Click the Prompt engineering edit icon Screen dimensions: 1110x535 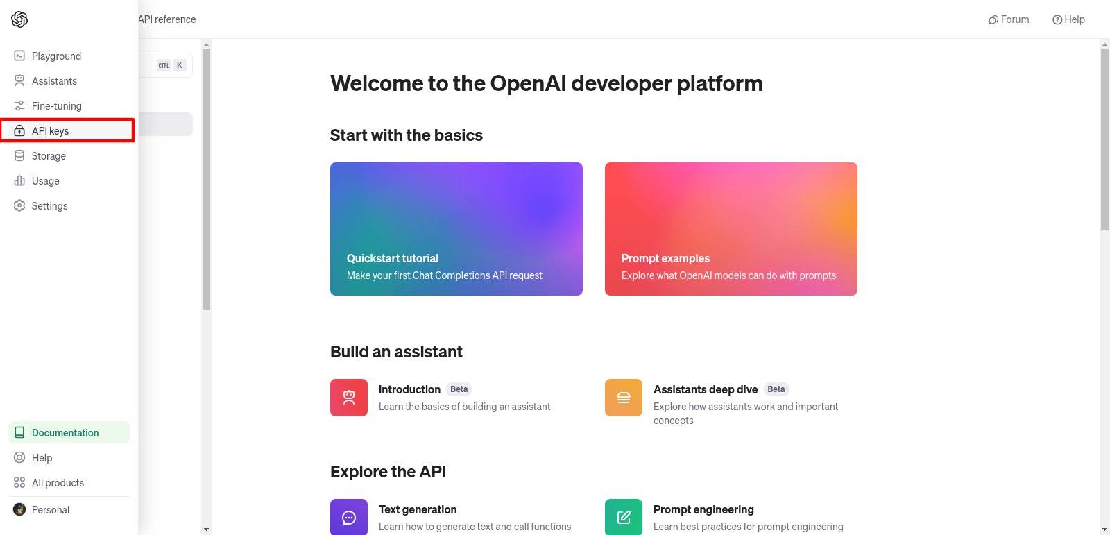(624, 517)
